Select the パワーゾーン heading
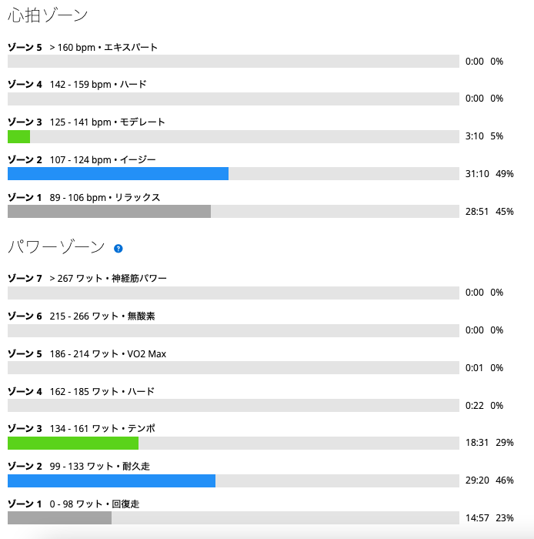The image size is (534, 539). click(x=56, y=247)
